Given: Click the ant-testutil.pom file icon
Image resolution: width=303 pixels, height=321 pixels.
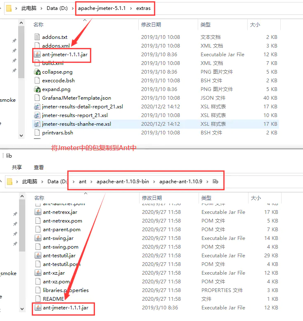Looking at the screenshot, I should (x=38, y=264).
